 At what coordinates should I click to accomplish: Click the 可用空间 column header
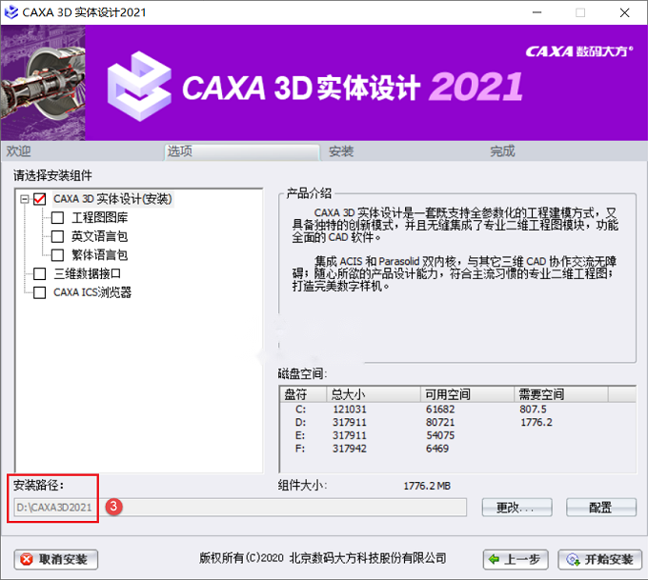point(467,394)
